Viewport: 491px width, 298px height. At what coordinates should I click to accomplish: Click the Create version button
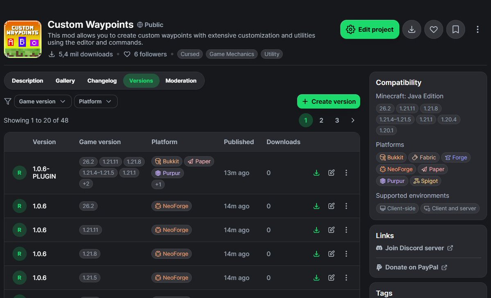pos(328,101)
